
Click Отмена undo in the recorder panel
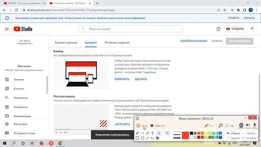pyautogui.click(x=233, y=134)
